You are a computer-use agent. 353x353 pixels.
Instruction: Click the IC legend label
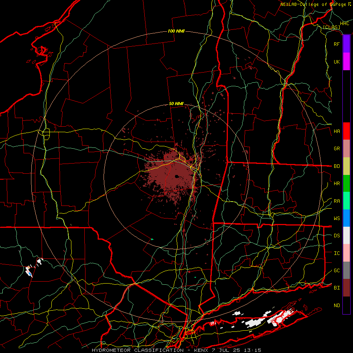coord(337,253)
